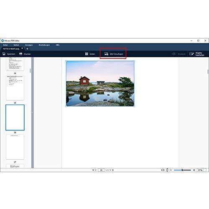Viewport: 209px width, 209px height.
Task: Go to the previous page arrow
Action: (x=96, y=170)
